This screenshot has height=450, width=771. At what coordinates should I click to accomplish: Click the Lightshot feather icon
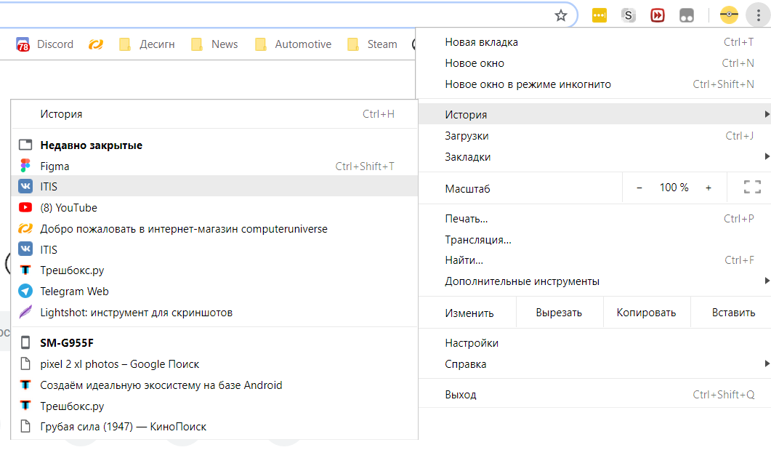coord(25,312)
